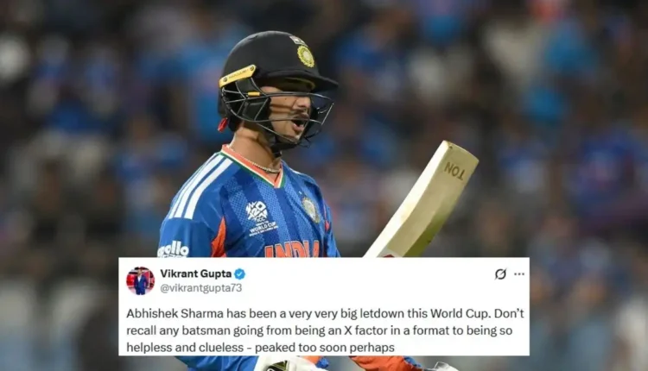This screenshot has height=371, width=648.
Task: Click the phrase 'peaked too soon perhaps'
Action: point(324,348)
